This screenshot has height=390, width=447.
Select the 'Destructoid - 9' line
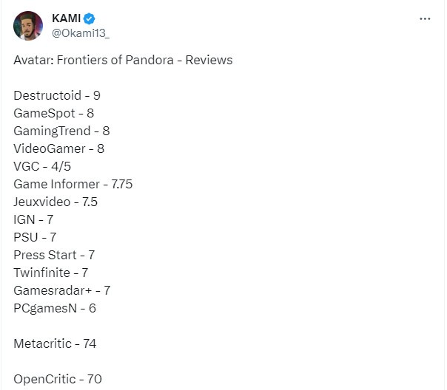point(58,95)
